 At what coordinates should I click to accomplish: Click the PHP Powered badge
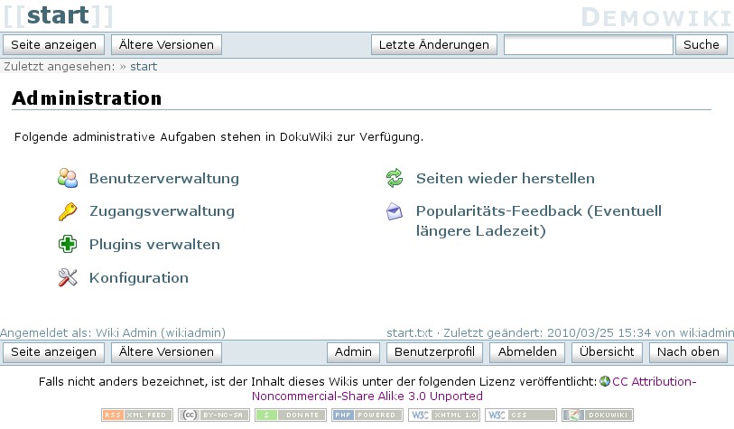(367, 415)
